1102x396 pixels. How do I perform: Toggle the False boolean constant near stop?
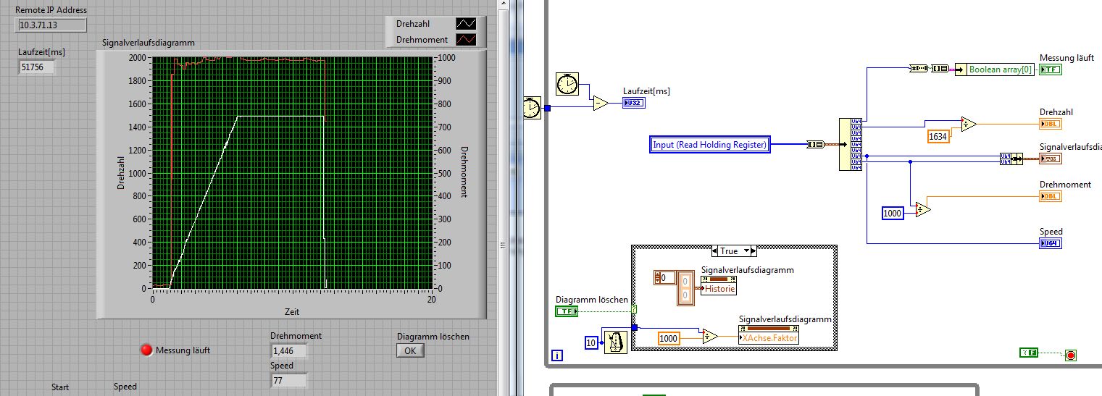point(1029,353)
